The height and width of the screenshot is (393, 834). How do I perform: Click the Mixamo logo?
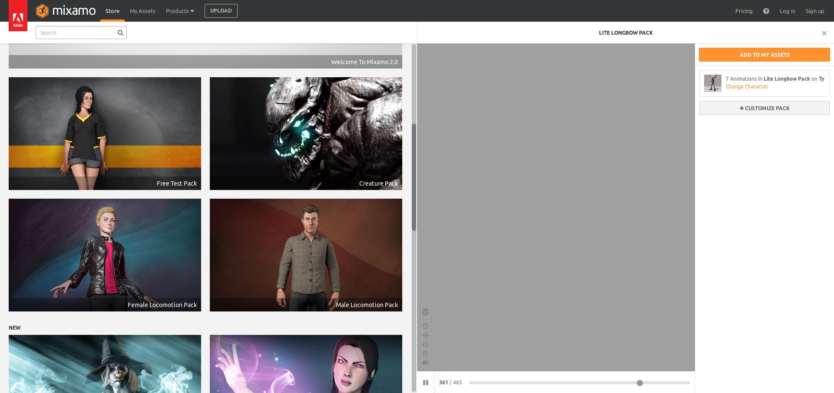(x=66, y=11)
